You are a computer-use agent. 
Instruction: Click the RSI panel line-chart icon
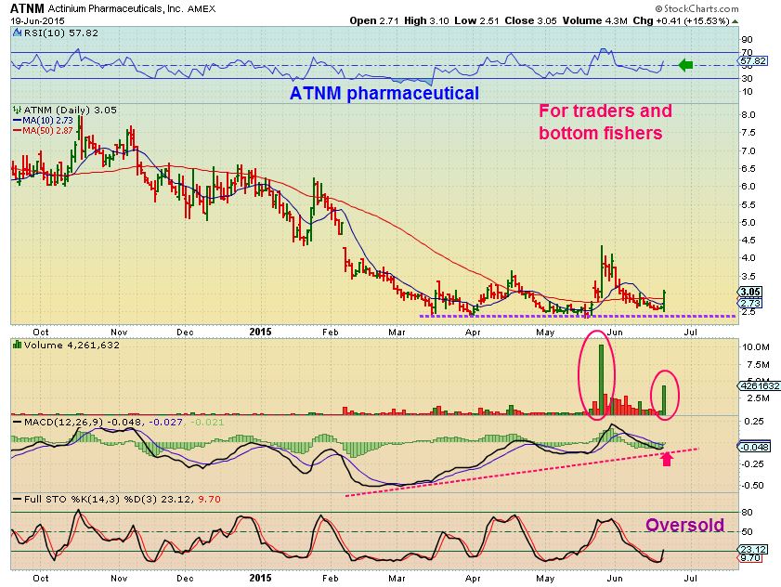point(17,33)
